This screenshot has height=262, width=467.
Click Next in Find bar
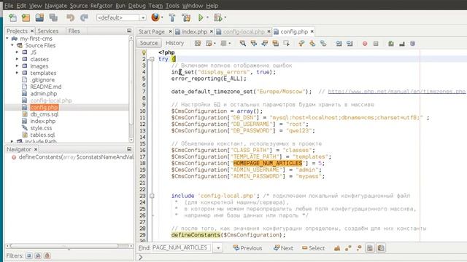(x=283, y=248)
